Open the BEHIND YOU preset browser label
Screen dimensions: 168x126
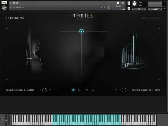[x=17, y=18]
